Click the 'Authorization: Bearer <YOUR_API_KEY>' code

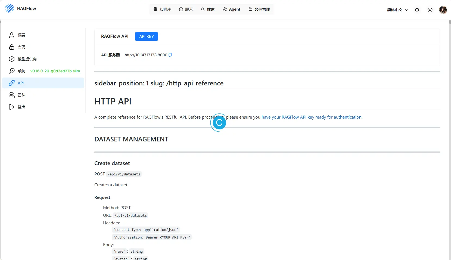click(152, 237)
